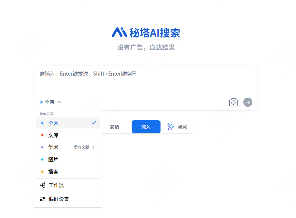Switch to 深入 mode
The image size is (296, 218).
(146, 127)
